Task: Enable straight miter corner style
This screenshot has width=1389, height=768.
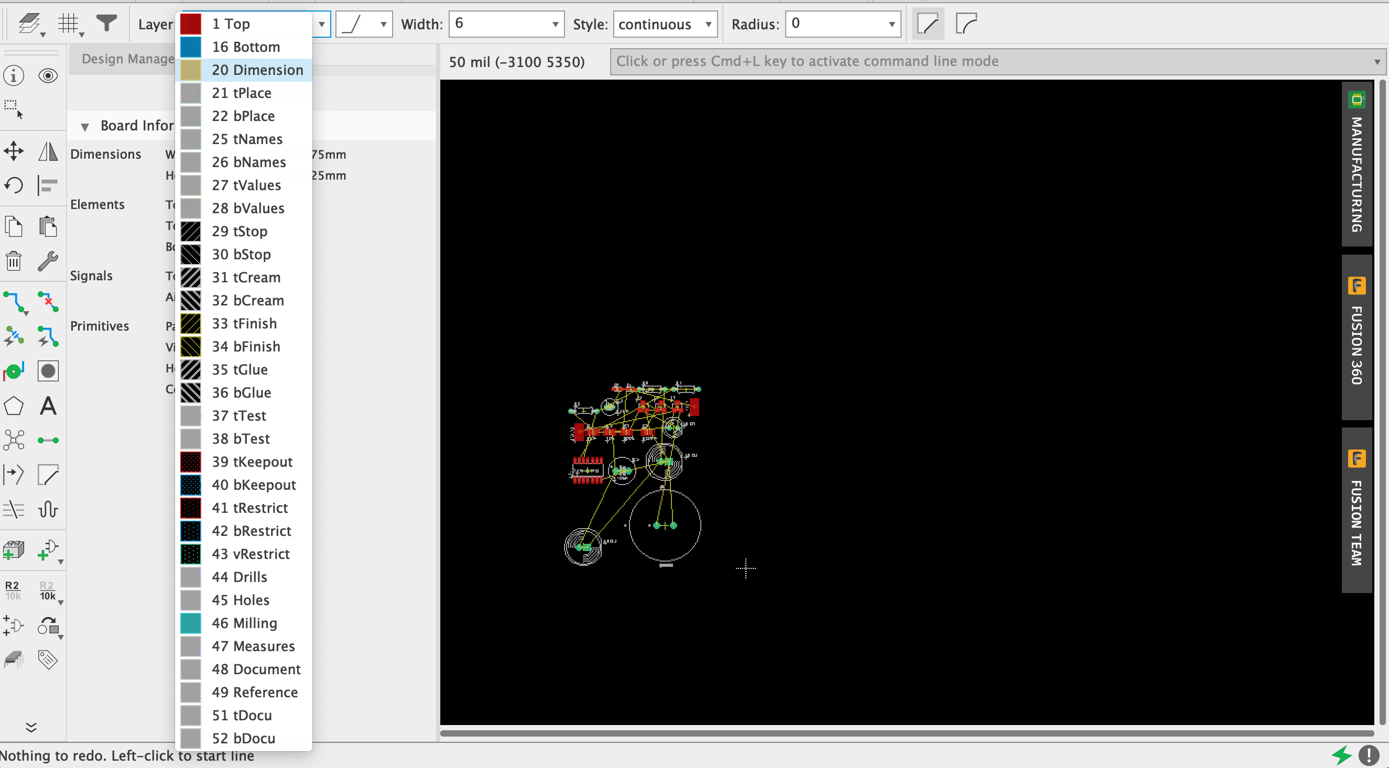Action: (928, 24)
